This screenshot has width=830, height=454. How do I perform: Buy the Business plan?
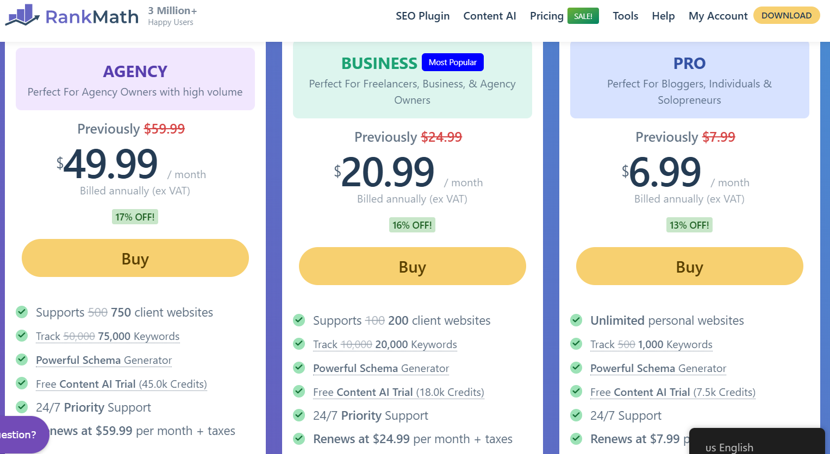(x=413, y=266)
